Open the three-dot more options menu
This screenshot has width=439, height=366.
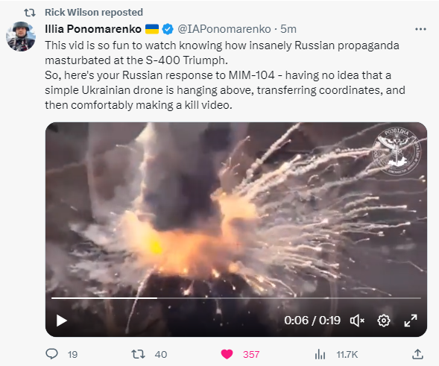pos(420,29)
